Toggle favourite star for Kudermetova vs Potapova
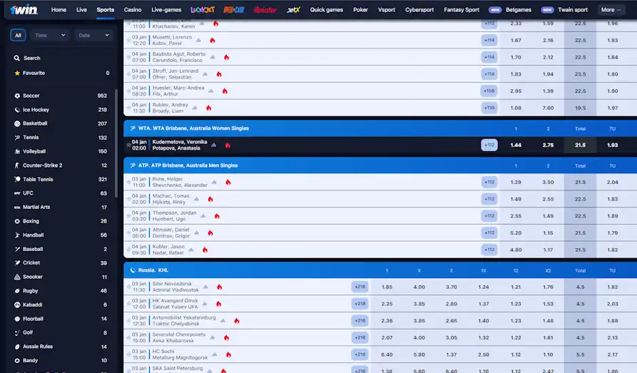The image size is (637, 373). coord(128,145)
